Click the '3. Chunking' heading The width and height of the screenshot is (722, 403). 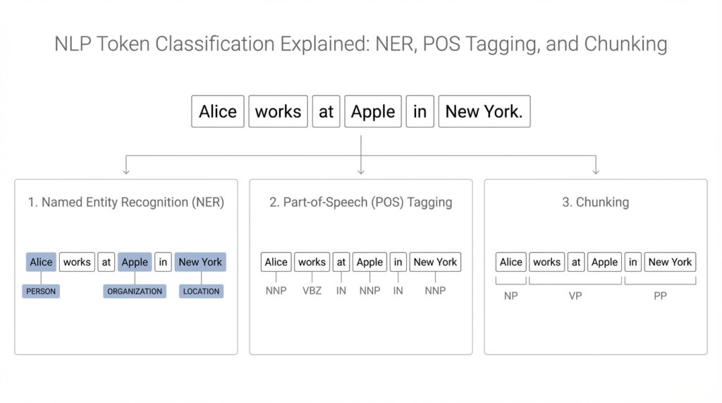(595, 202)
